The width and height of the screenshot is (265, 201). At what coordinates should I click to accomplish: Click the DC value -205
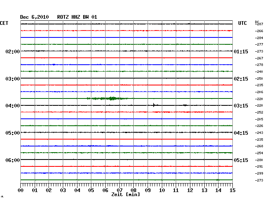pyautogui.click(x=259, y=119)
